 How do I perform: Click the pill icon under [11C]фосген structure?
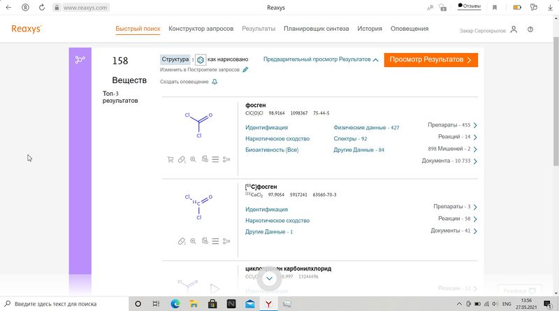click(x=182, y=241)
